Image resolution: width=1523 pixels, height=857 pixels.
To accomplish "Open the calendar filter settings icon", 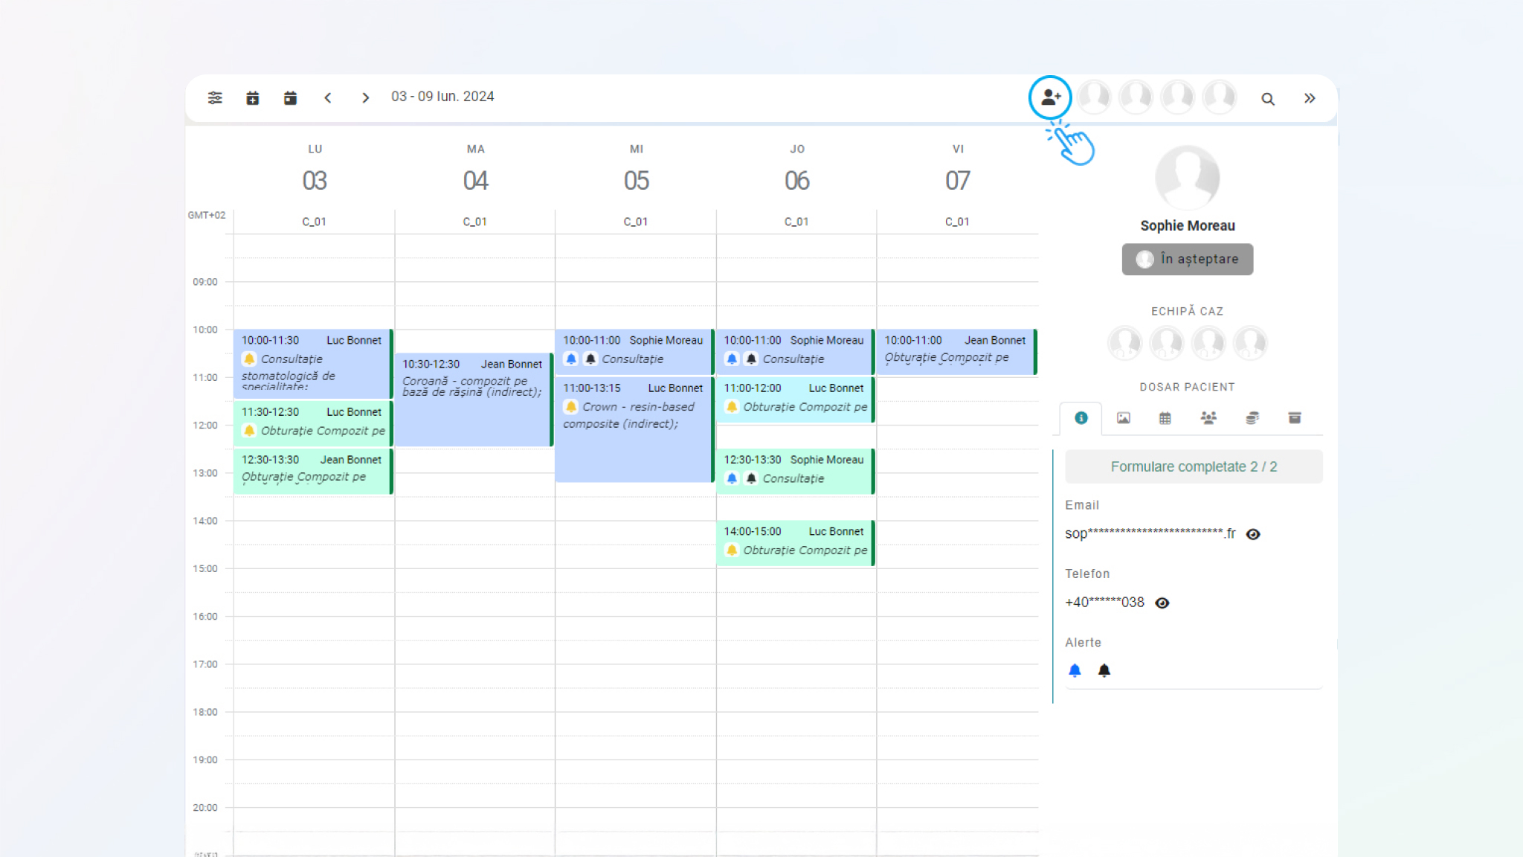I will (215, 97).
